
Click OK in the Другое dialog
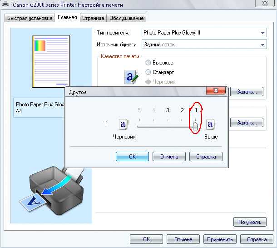point(132,156)
